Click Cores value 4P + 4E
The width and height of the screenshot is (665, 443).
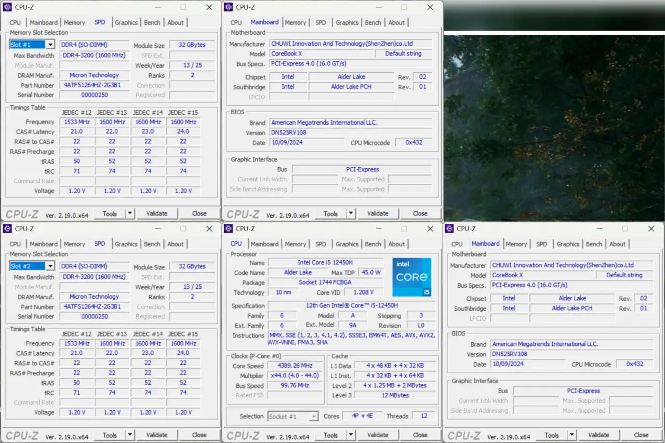(x=362, y=416)
